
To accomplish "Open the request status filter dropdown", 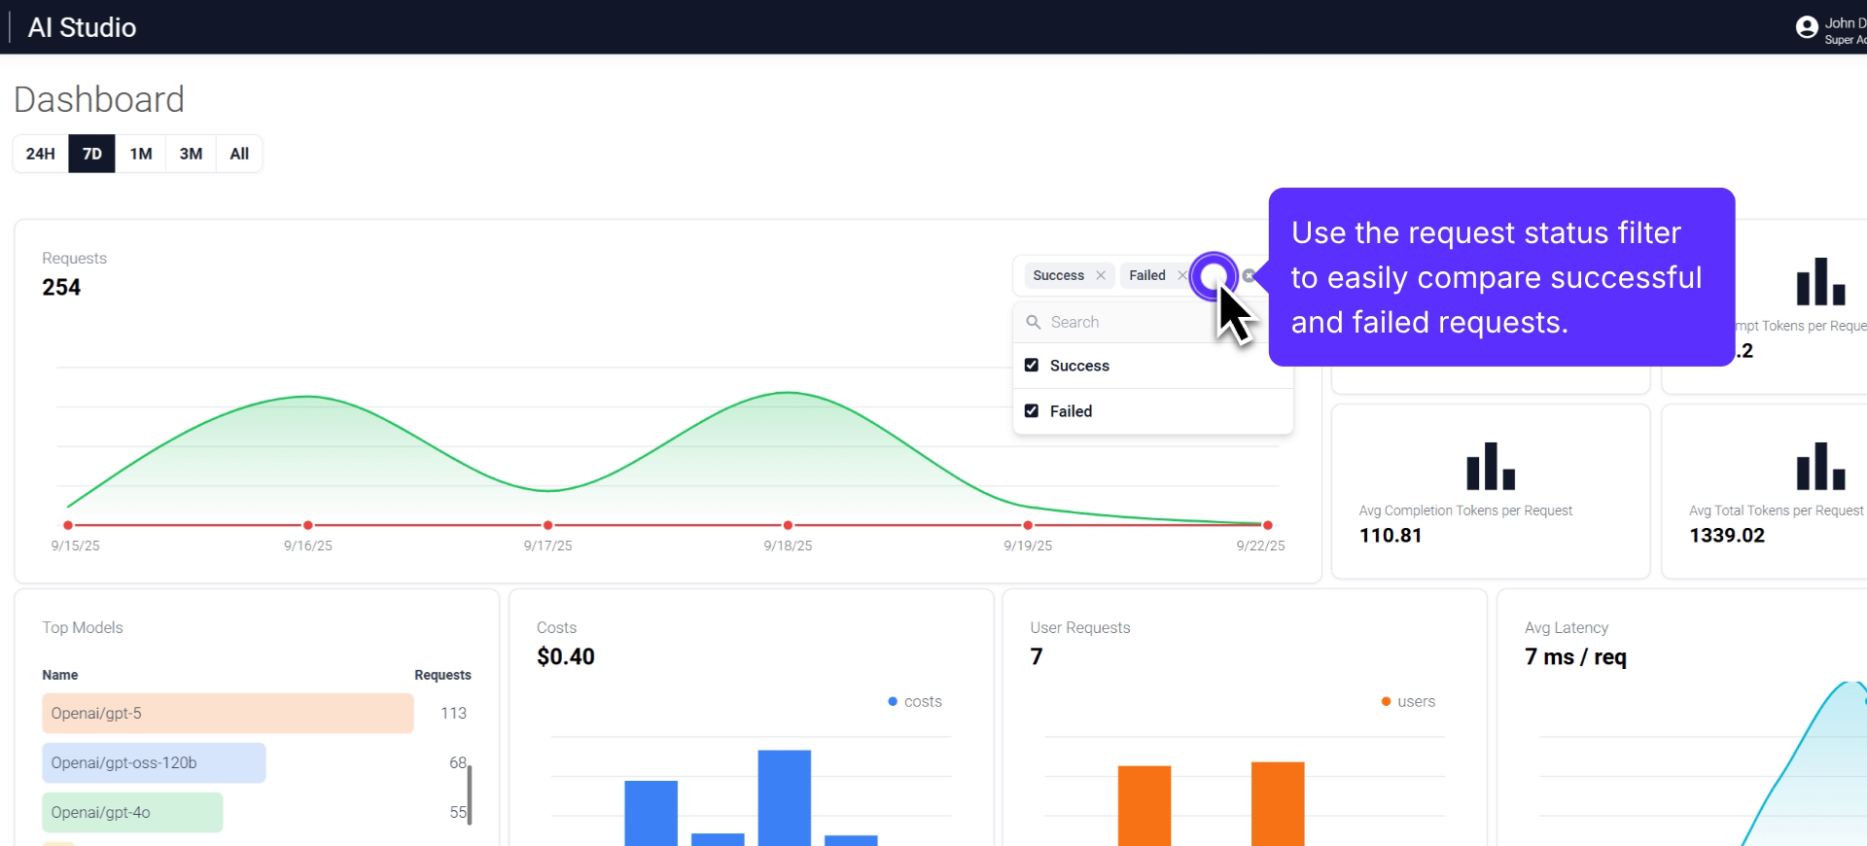I will 1213,276.
